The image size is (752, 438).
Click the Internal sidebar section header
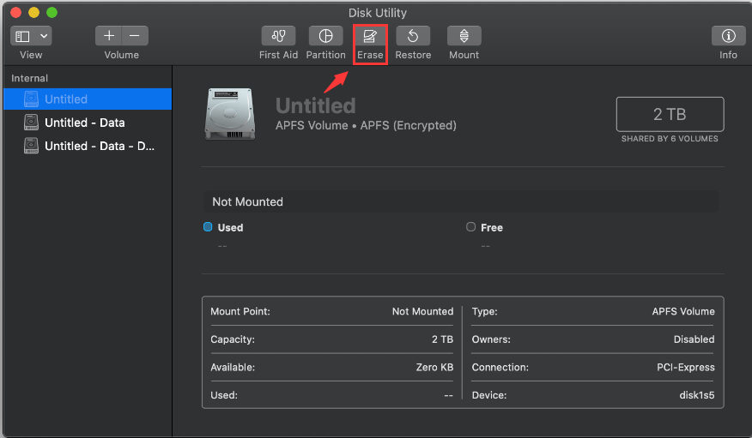tap(30, 78)
